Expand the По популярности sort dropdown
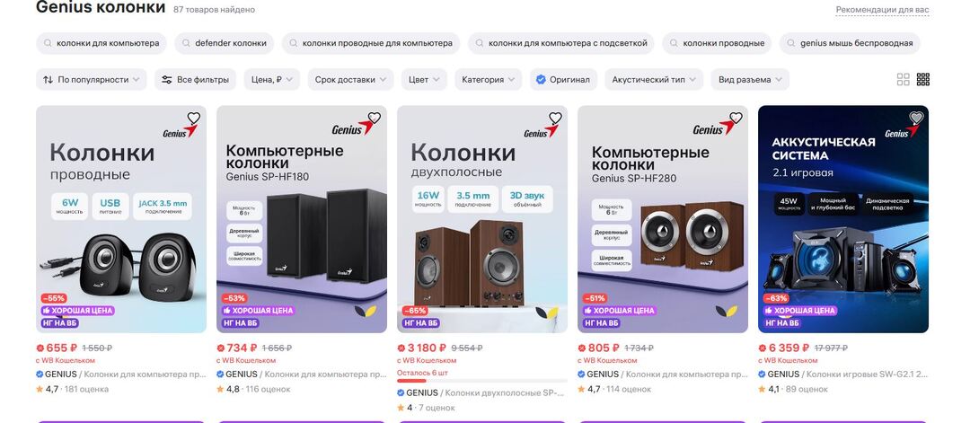 pos(91,79)
